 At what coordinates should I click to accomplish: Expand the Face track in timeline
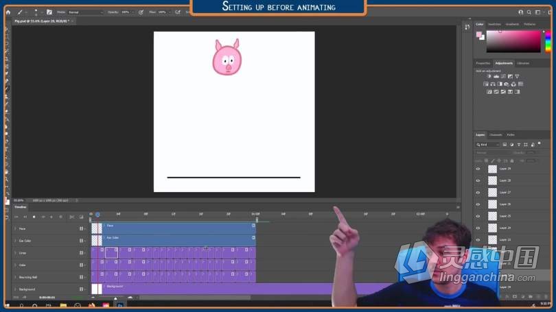(x=15, y=229)
